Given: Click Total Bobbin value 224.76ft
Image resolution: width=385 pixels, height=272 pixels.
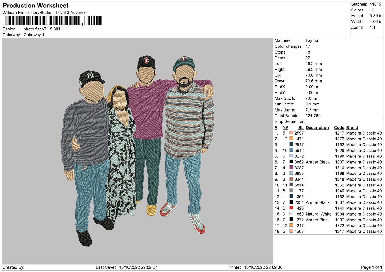Looking at the screenshot, I should [313, 116].
